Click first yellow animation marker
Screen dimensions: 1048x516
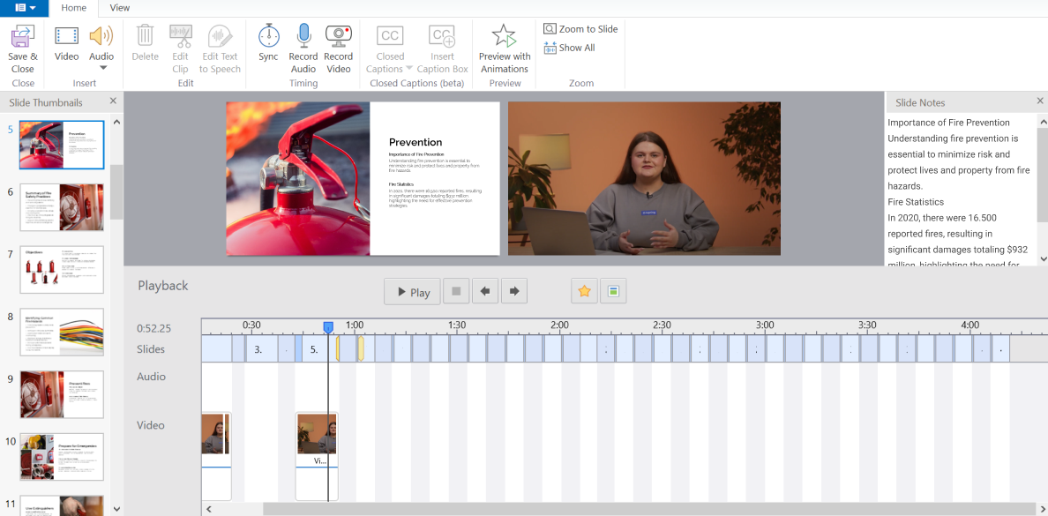tap(338, 349)
